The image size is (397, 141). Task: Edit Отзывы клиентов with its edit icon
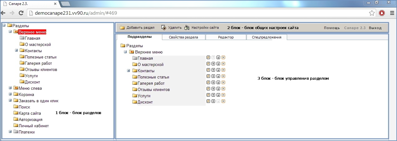click(208, 89)
